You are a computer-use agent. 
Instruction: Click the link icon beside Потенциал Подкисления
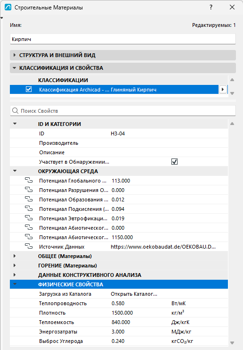click(x=29, y=208)
